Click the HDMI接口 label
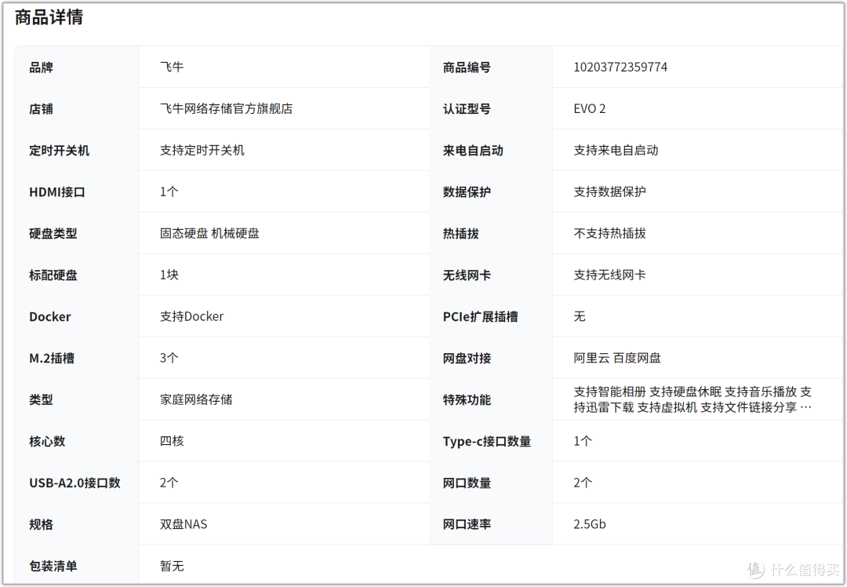 click(x=57, y=192)
